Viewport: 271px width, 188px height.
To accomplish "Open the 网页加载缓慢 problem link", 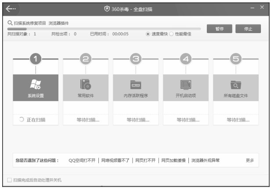I will click(x=173, y=160).
